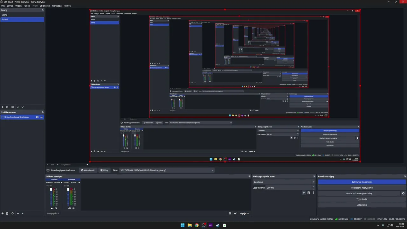Screen dimensions: 407x229
Task: Open the Ekran monitor dropdown
Action: click(167, 170)
